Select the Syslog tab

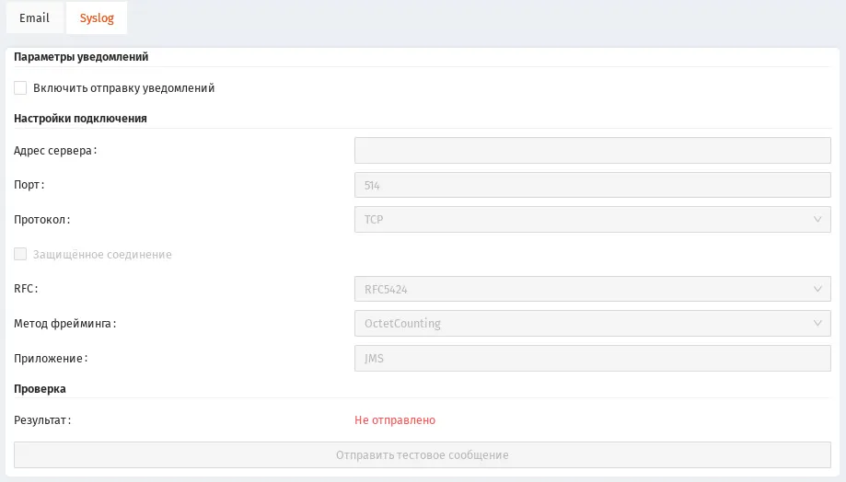(x=97, y=17)
